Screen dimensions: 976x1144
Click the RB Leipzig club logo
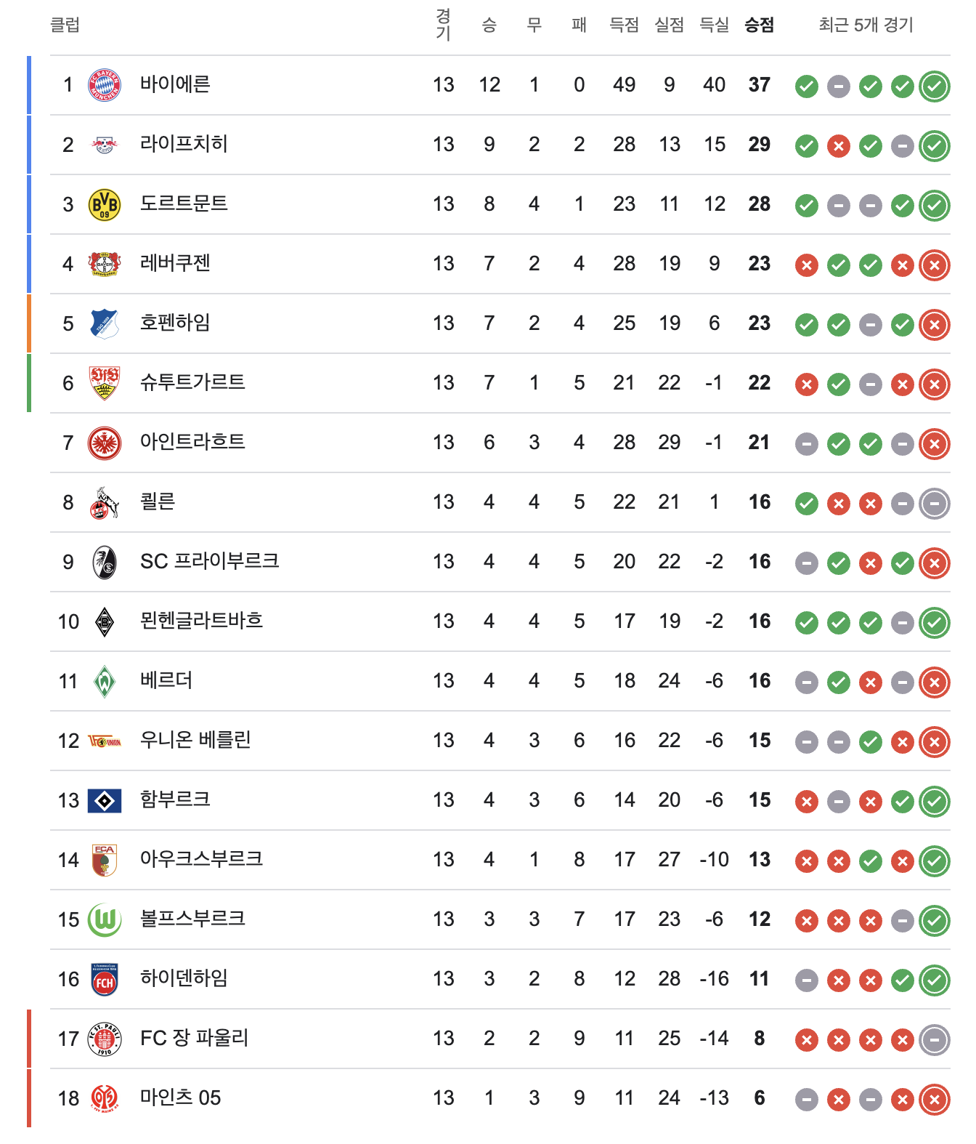click(105, 145)
